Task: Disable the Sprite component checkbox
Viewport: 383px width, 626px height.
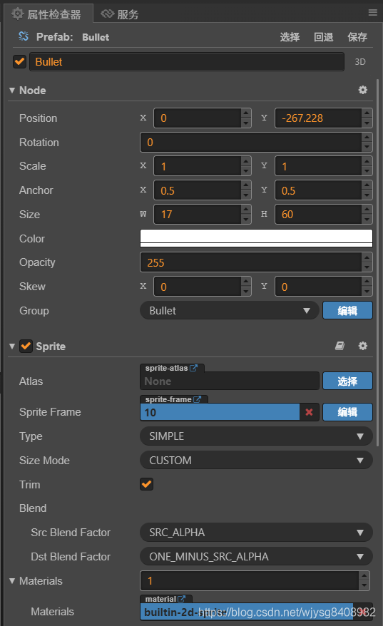Action: pyautogui.click(x=26, y=346)
